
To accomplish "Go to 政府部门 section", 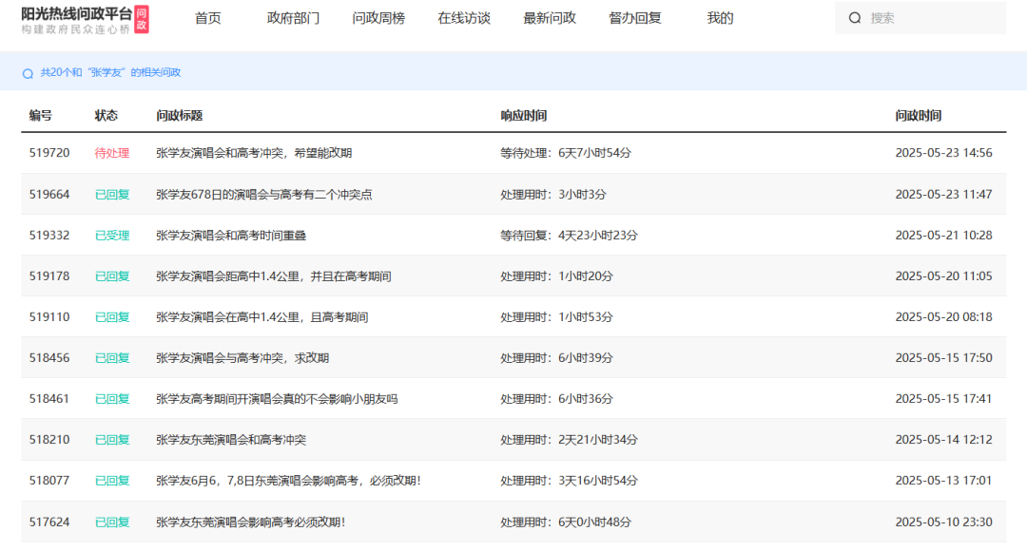I will [294, 18].
